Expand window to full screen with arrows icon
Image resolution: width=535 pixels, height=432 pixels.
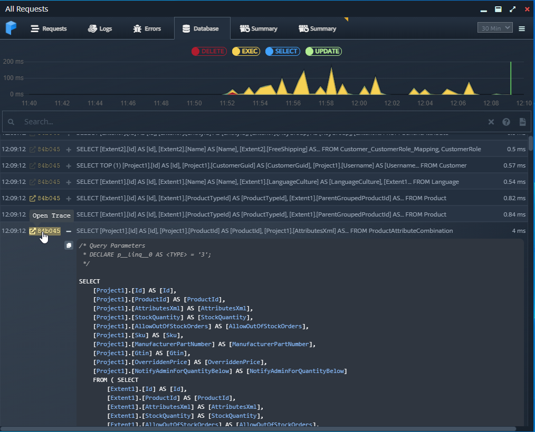pos(512,9)
